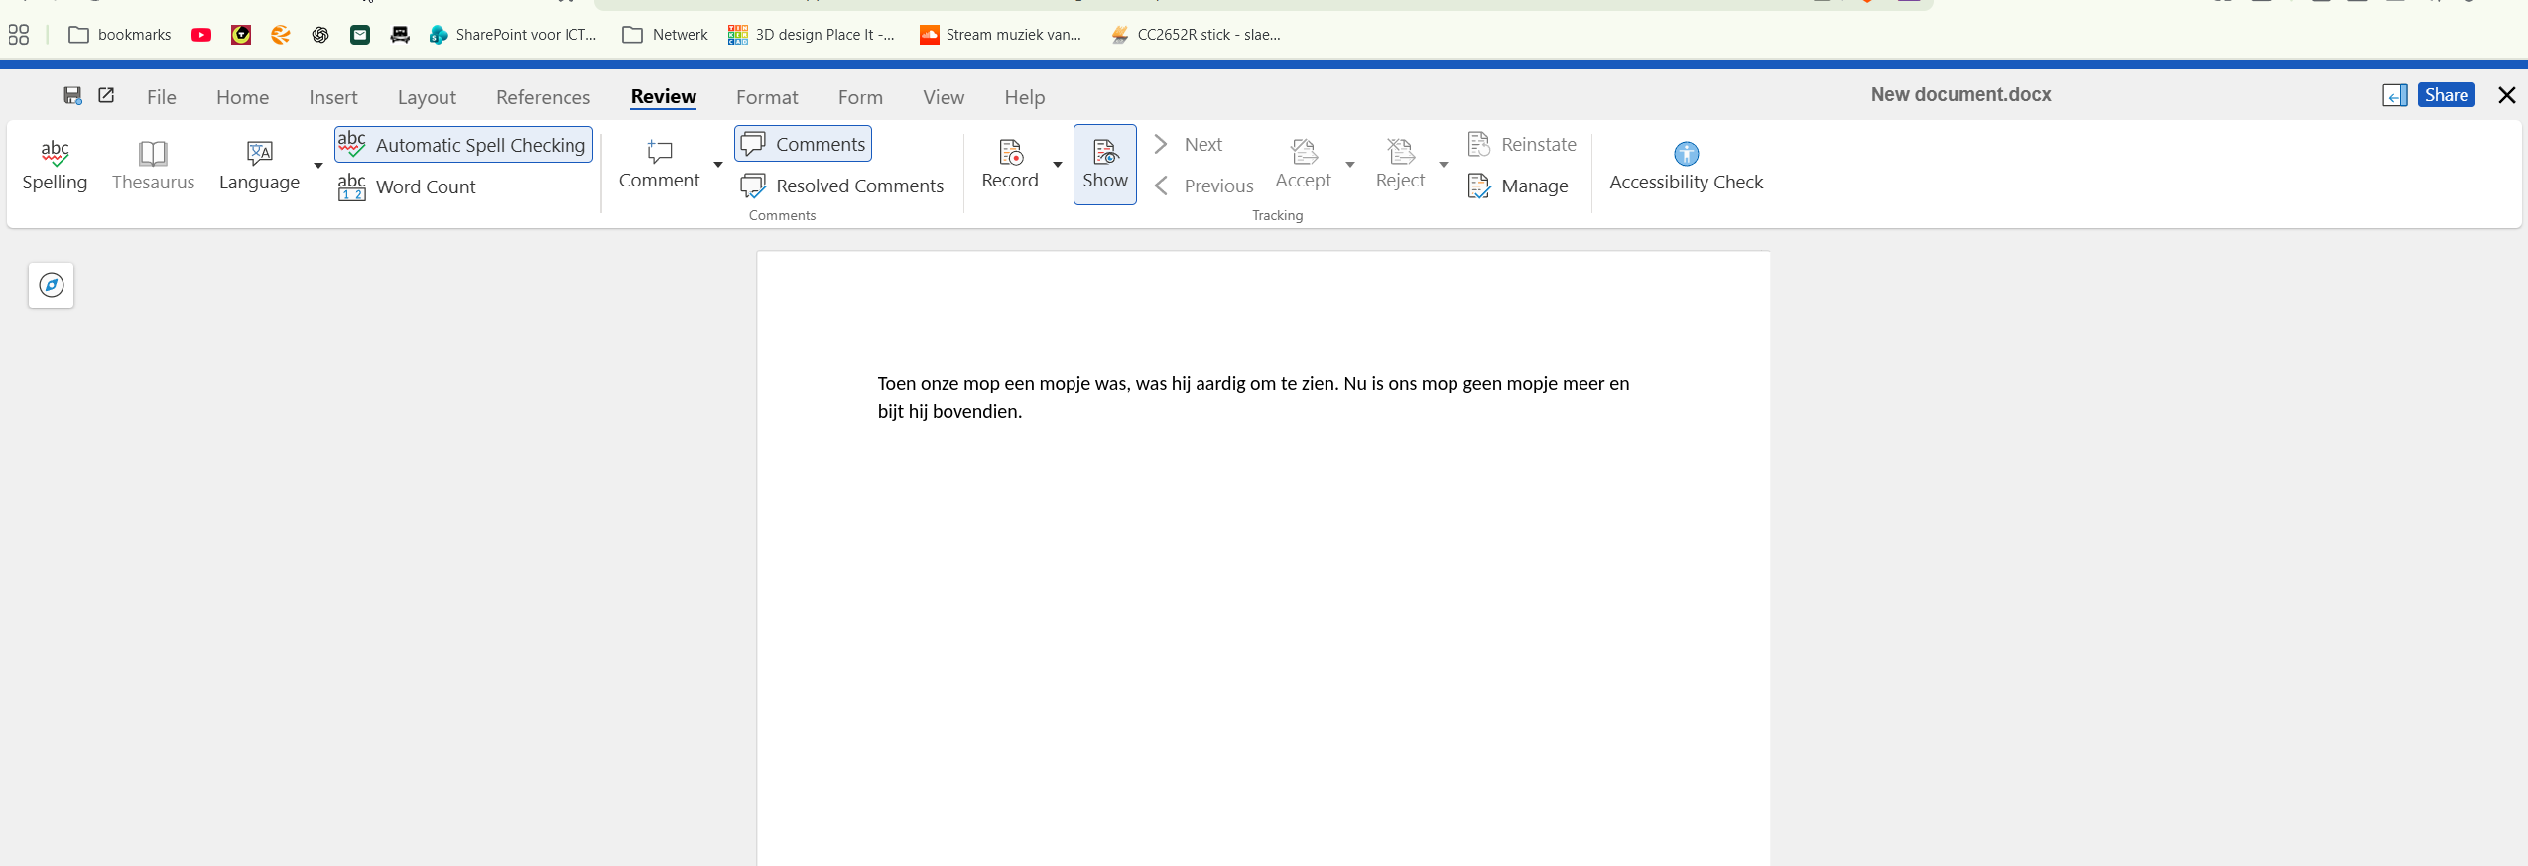This screenshot has height=866, width=2528.
Task: Click the Save icon in the toolbar
Action: tap(72, 95)
